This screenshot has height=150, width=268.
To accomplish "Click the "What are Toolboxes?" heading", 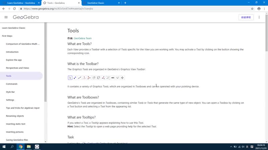I will [x=83, y=97].
